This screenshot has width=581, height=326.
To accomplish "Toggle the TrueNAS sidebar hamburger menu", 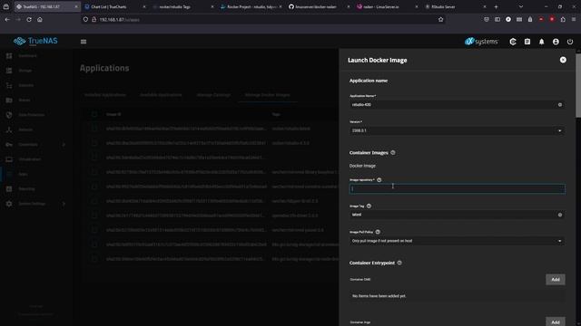I will click(84, 42).
